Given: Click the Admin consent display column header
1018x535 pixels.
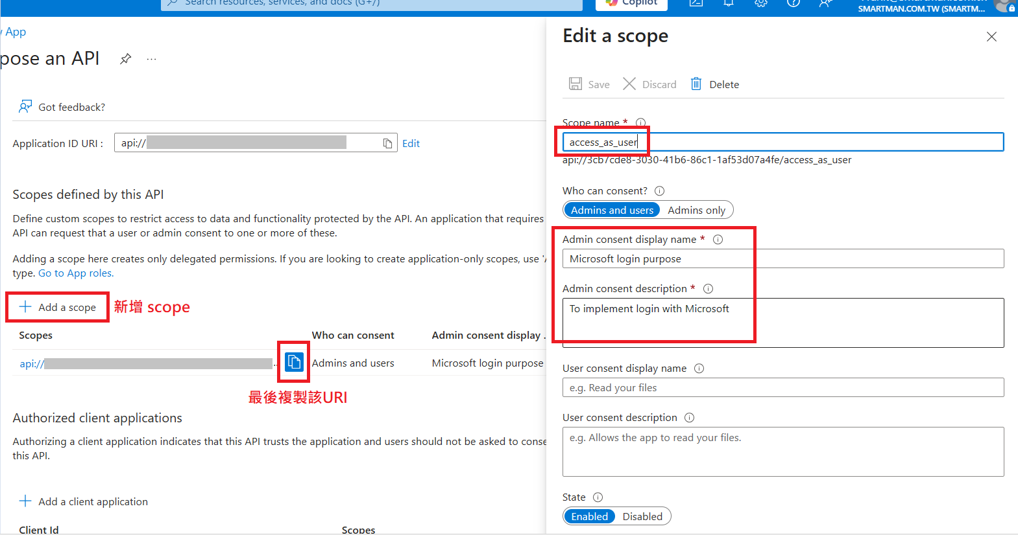Looking at the screenshot, I should [x=488, y=335].
